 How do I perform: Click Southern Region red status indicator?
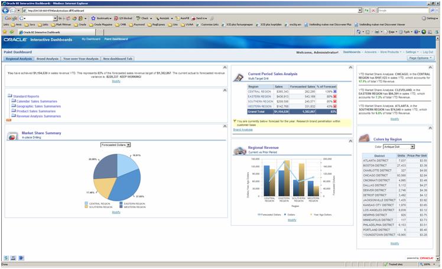point(334,102)
